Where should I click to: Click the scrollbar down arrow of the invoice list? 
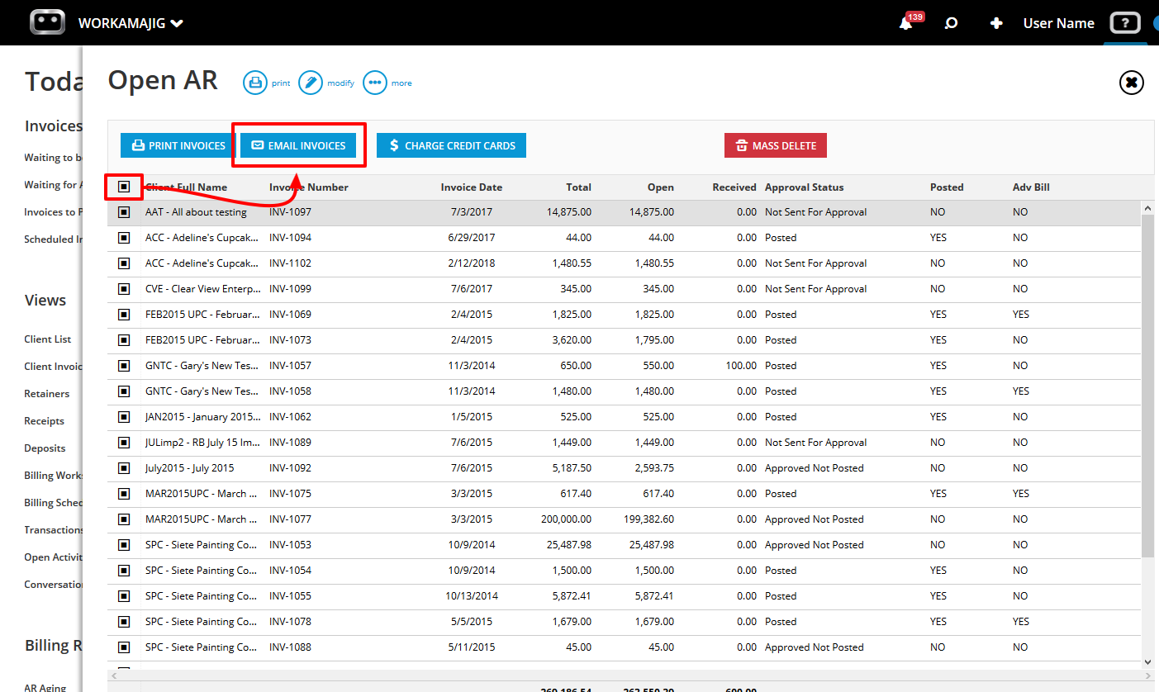pyautogui.click(x=1147, y=661)
